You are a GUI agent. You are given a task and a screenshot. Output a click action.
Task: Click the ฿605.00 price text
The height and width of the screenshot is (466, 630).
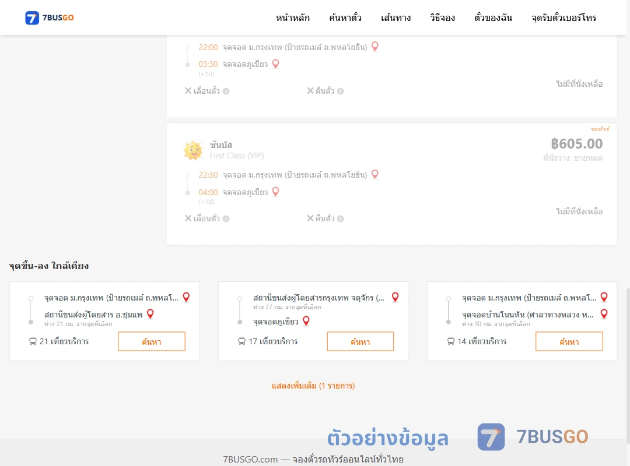click(x=576, y=144)
